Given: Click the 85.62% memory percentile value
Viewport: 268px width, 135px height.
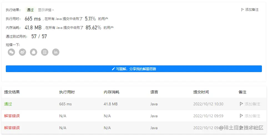Looking at the screenshot, I should click(x=93, y=27).
